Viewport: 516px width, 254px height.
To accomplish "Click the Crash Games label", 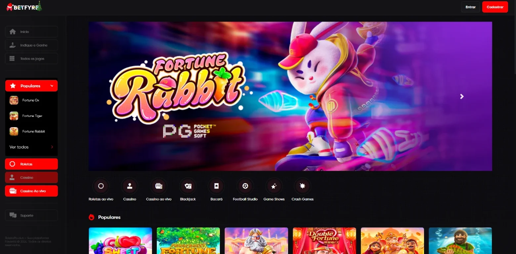I will pos(302,199).
